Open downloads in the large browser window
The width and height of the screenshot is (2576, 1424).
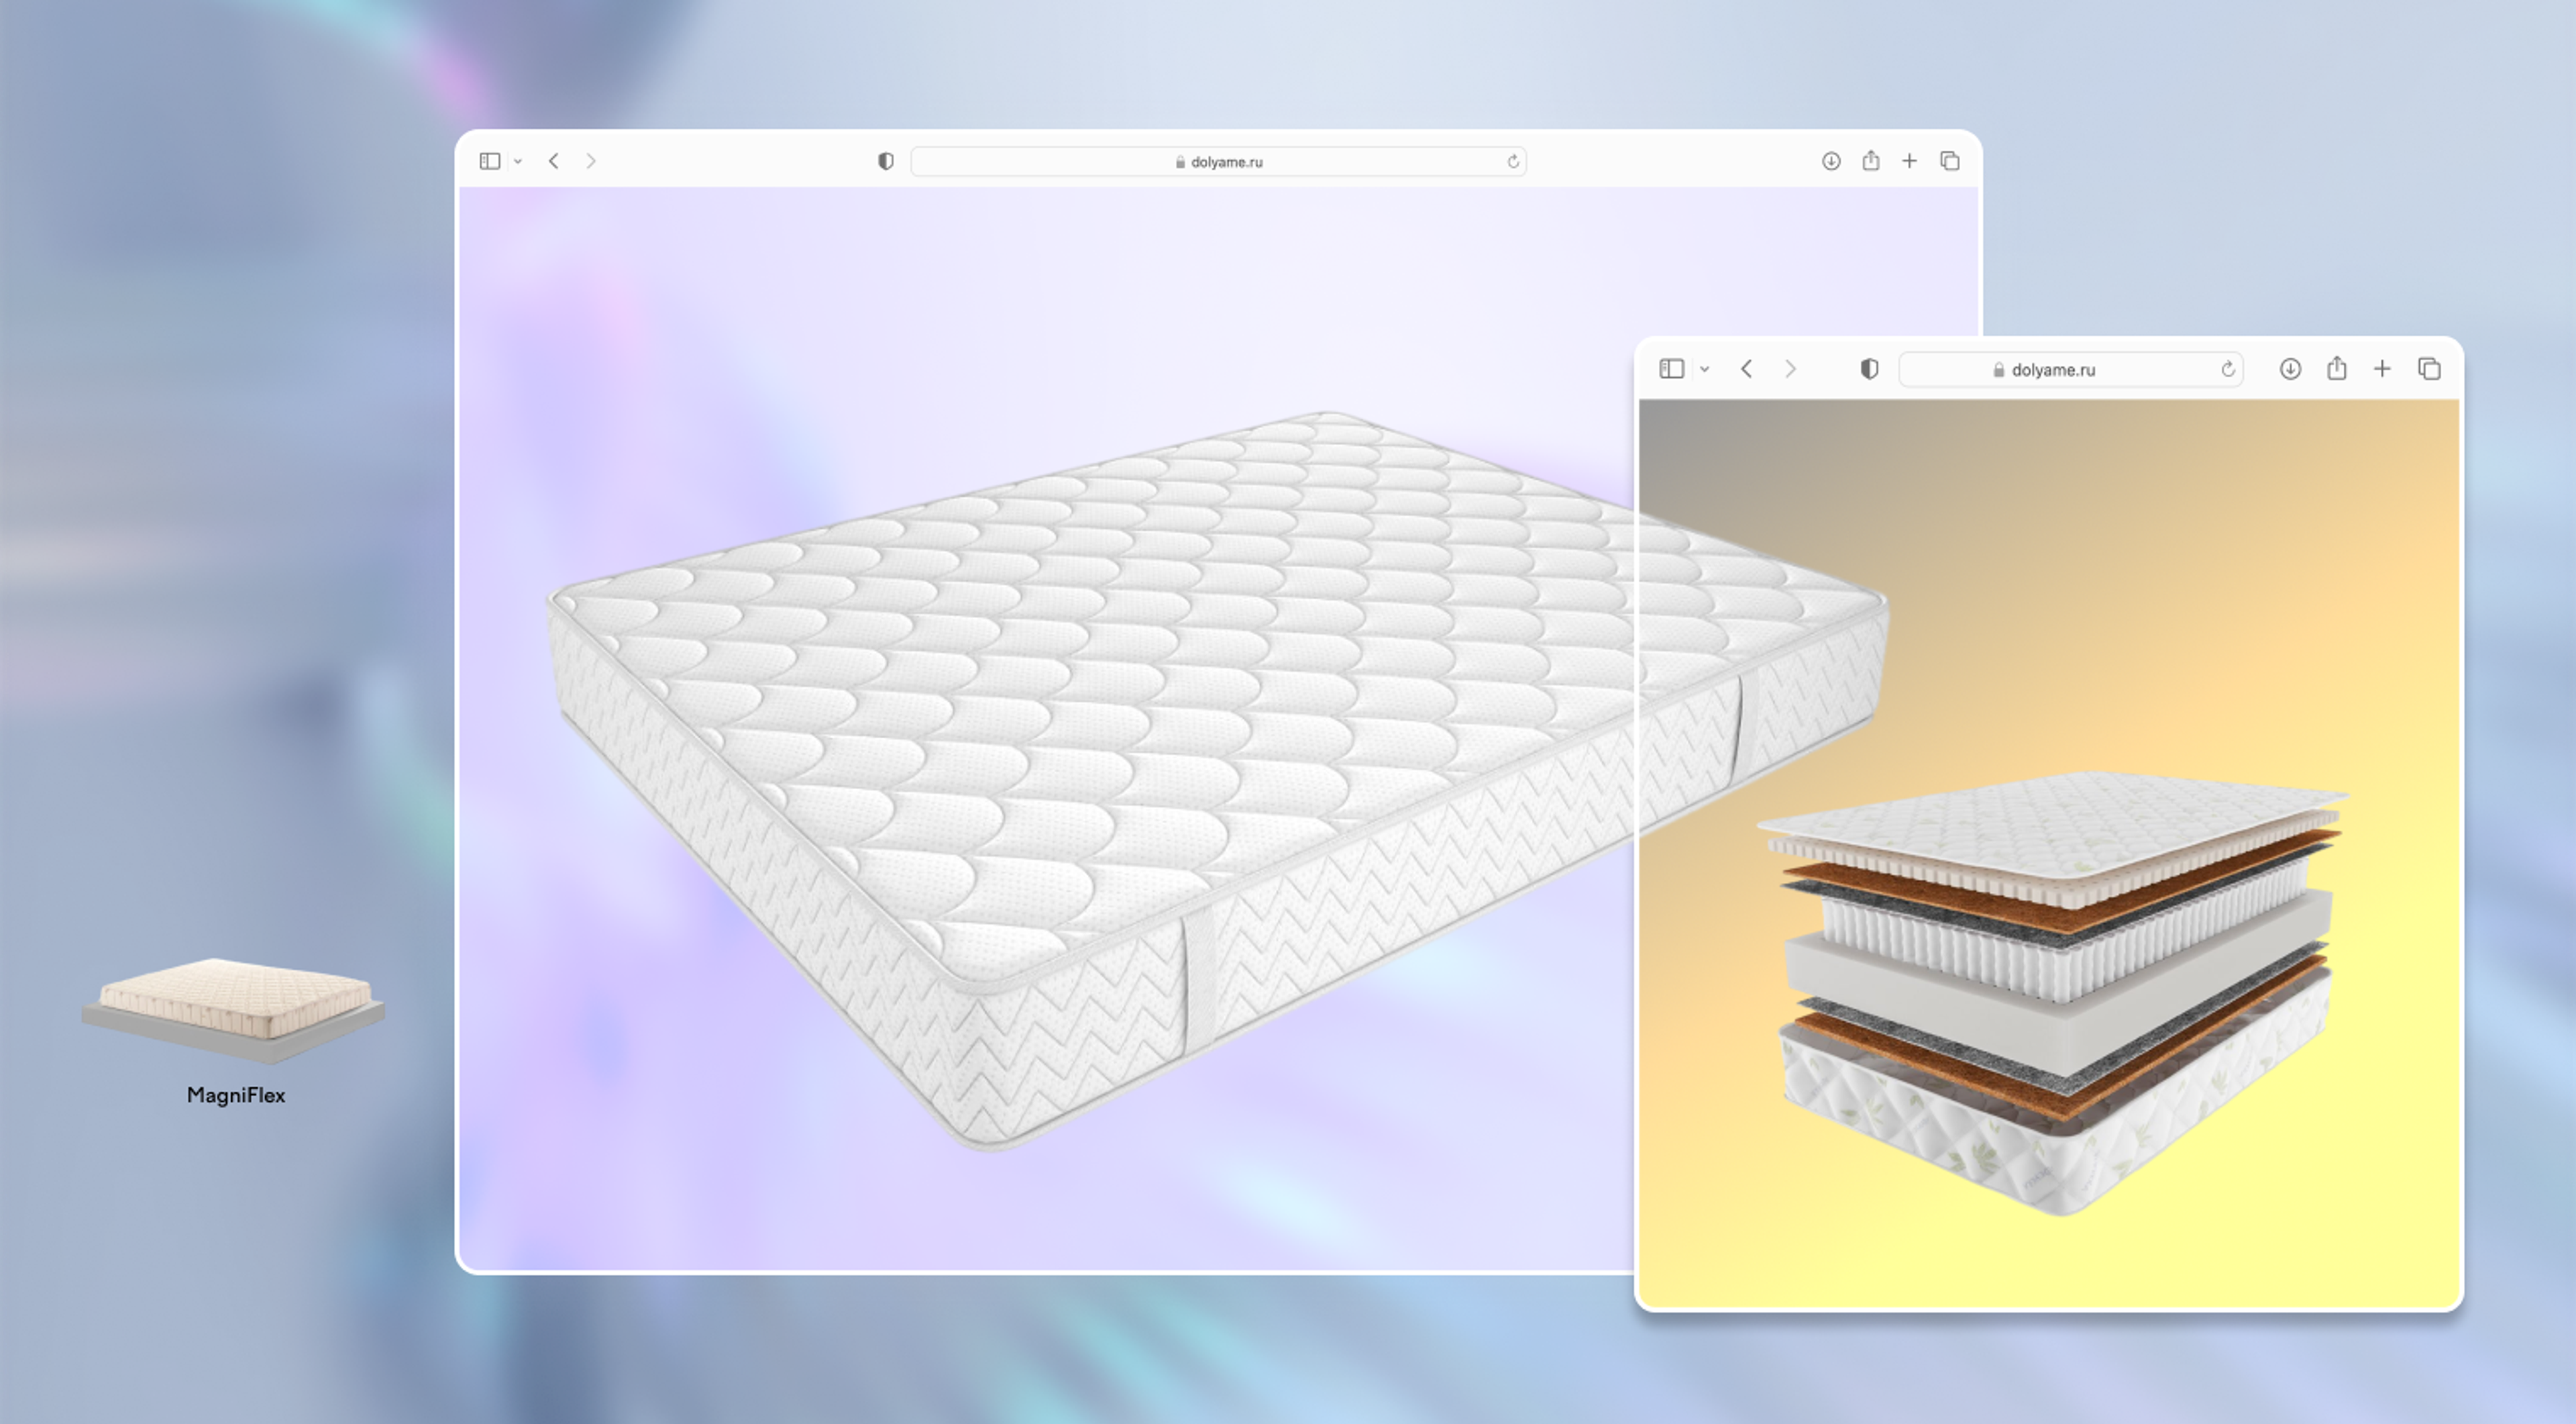(1830, 161)
